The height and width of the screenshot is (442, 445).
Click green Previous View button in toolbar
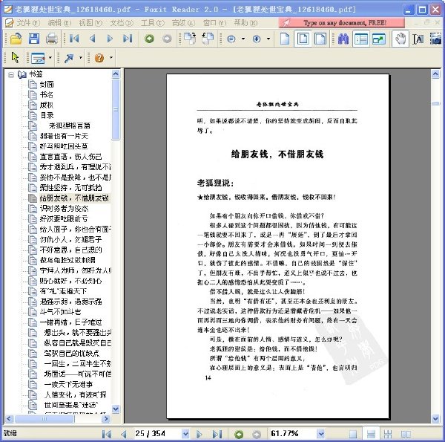[149, 39]
